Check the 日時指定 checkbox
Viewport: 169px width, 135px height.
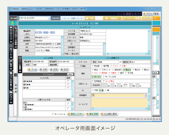click(x=93, y=81)
